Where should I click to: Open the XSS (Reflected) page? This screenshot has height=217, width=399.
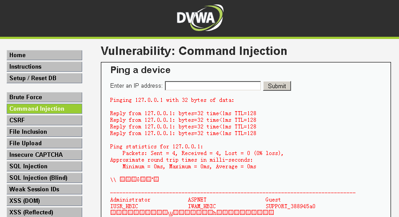[x=44, y=212]
